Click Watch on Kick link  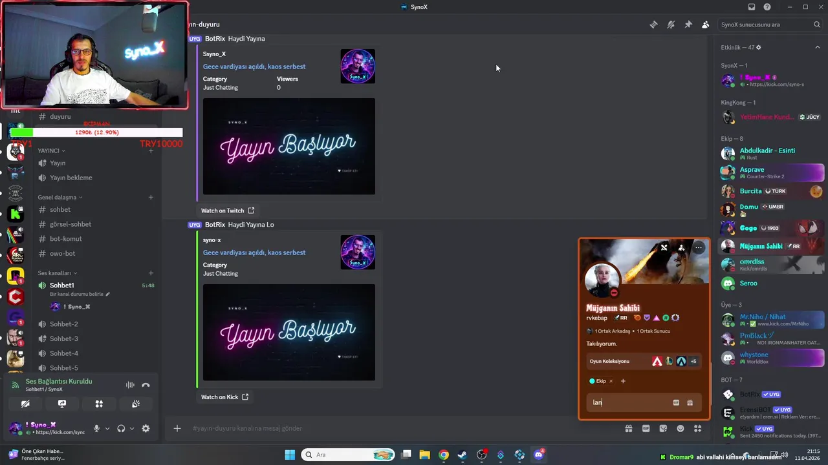point(225,397)
